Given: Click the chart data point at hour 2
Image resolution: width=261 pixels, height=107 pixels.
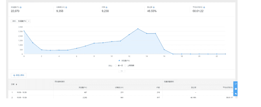Looking at the screenshot, I should click(x=41, y=50).
